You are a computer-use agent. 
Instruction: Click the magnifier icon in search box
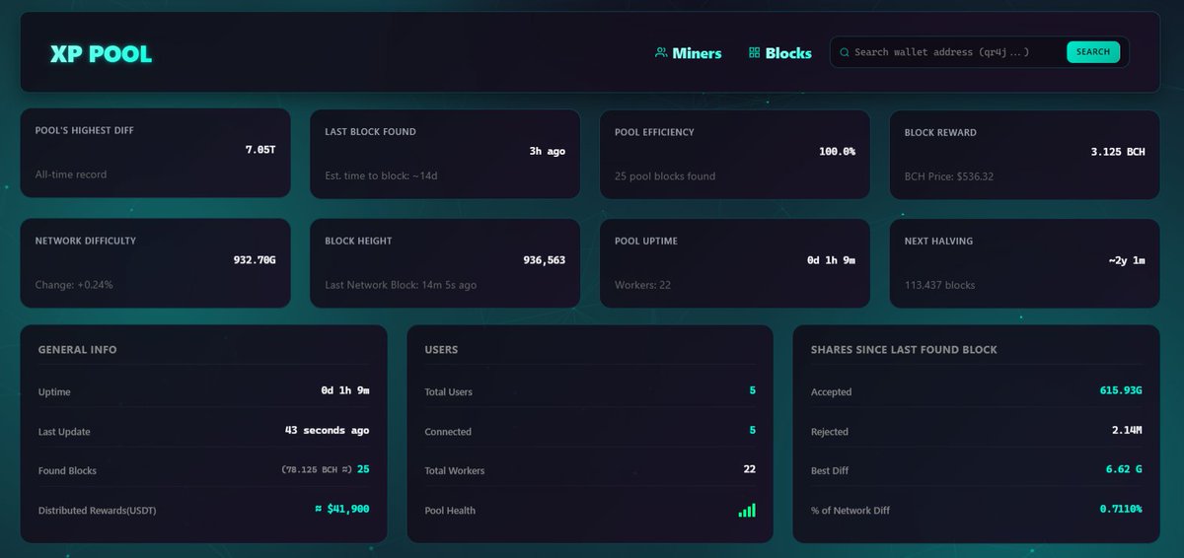click(x=845, y=52)
